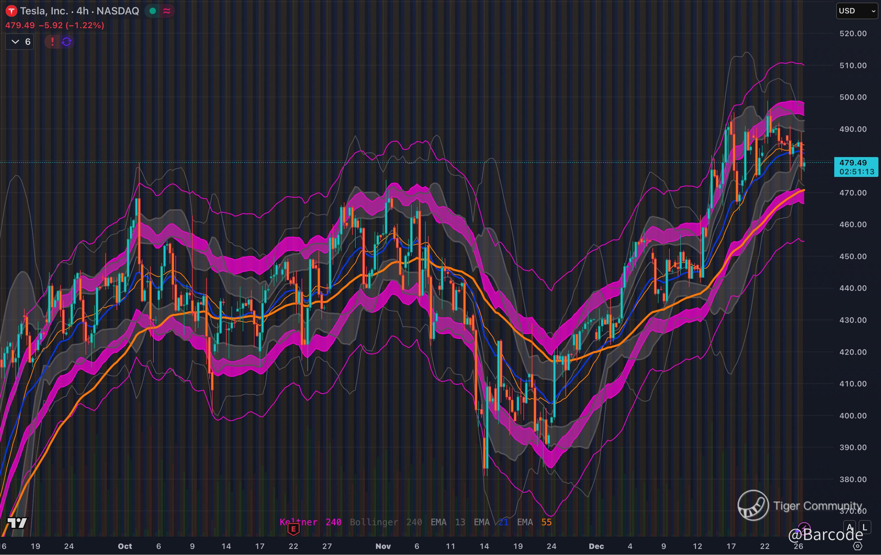Click the red exclamation warning icon
881x555 pixels.
(52, 42)
